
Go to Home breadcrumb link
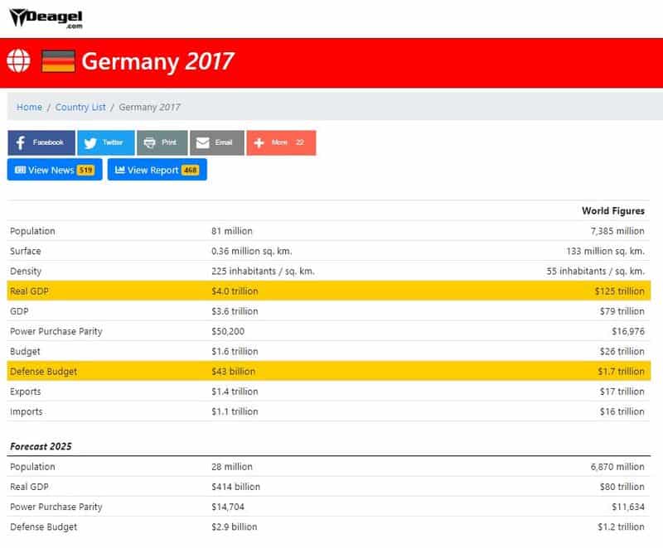point(29,107)
